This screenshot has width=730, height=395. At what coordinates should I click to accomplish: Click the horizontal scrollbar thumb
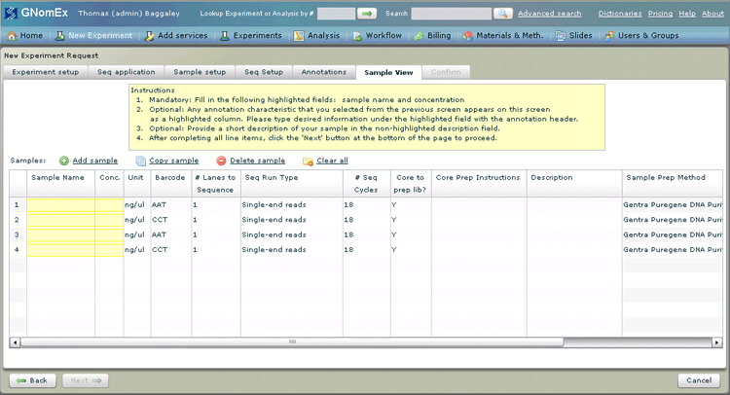292,342
